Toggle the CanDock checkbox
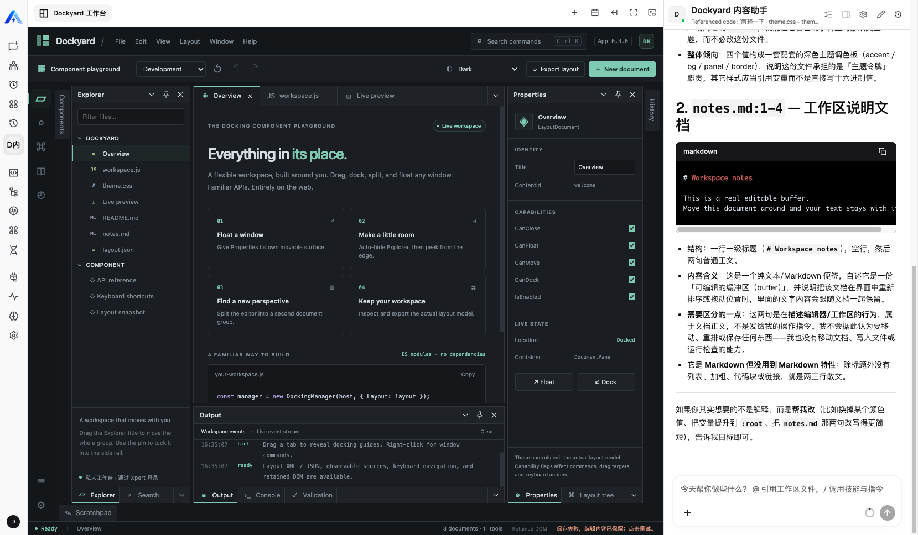Image resolution: width=918 pixels, height=535 pixels. (632, 280)
